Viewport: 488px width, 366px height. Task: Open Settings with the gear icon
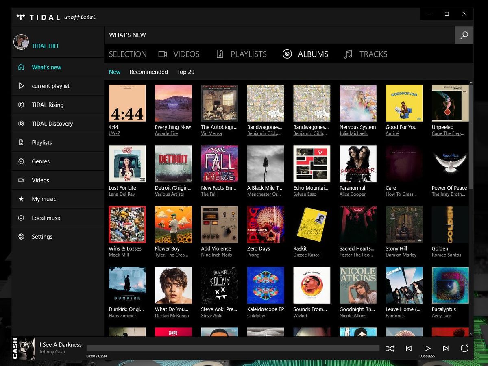21,236
